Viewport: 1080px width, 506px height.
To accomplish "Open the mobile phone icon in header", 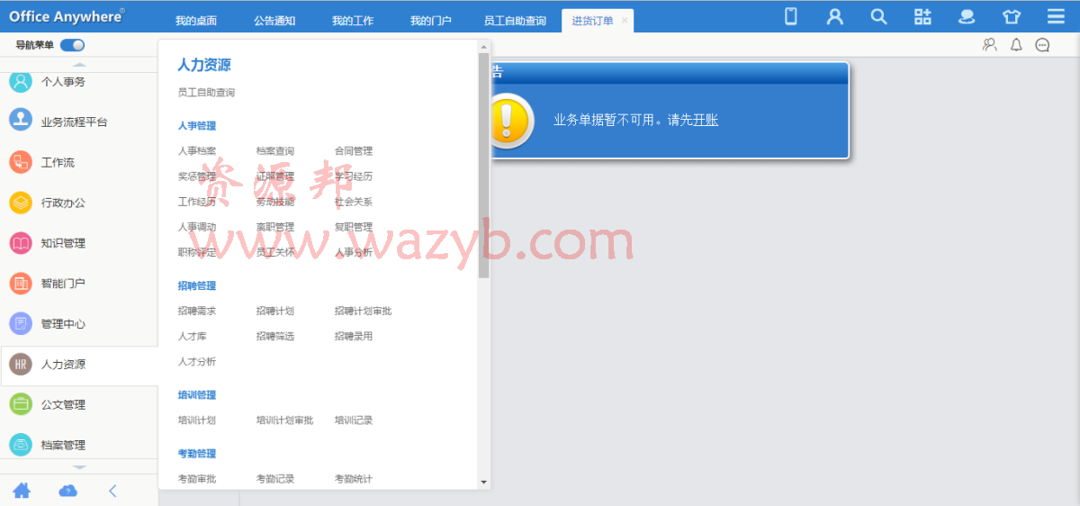I will point(791,16).
